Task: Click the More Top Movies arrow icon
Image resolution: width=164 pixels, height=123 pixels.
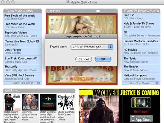Action: 157,83
